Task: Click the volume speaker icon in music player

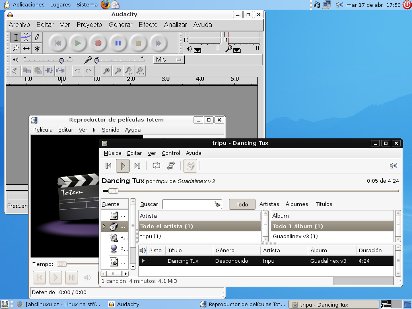Action: pyautogui.click(x=393, y=165)
